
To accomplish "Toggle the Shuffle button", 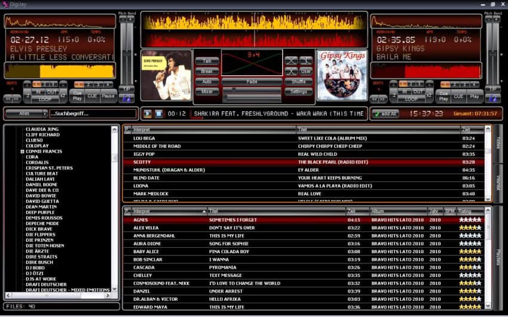I will (298, 81).
